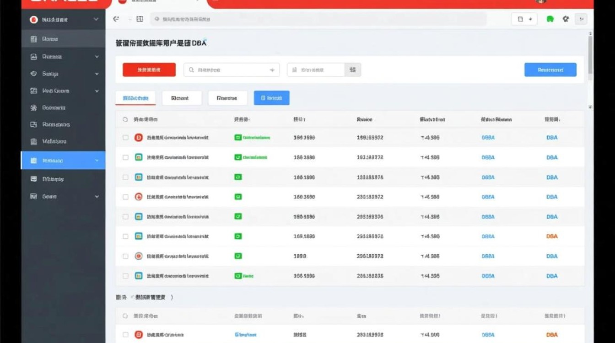Collapse the bottom sidebar entry with the chevron
The height and width of the screenshot is (343, 615).
coord(97,196)
